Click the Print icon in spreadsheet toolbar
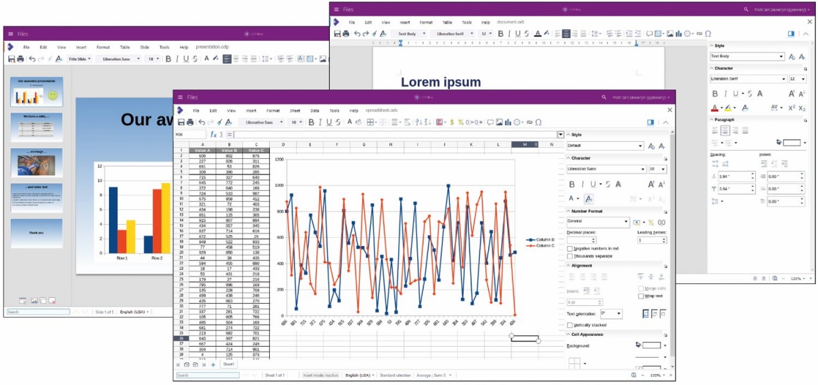This screenshot has width=818, height=385. click(x=190, y=122)
